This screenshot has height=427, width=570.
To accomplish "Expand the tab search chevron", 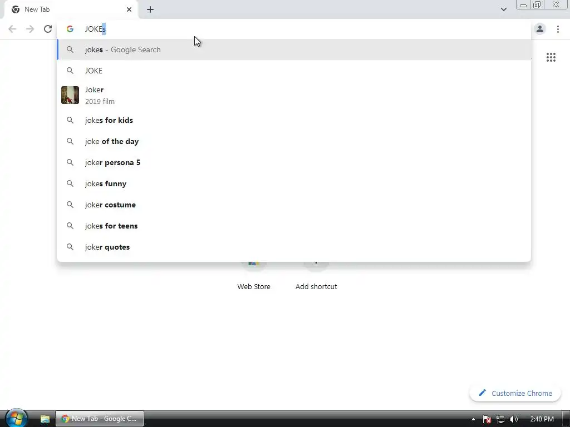I will (503, 9).
